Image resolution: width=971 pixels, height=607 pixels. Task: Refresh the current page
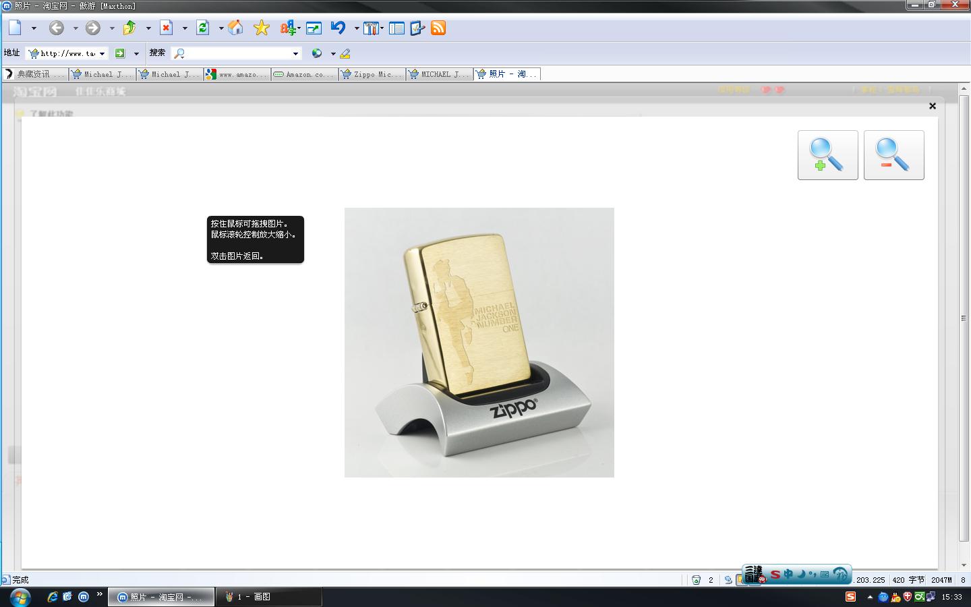point(202,28)
